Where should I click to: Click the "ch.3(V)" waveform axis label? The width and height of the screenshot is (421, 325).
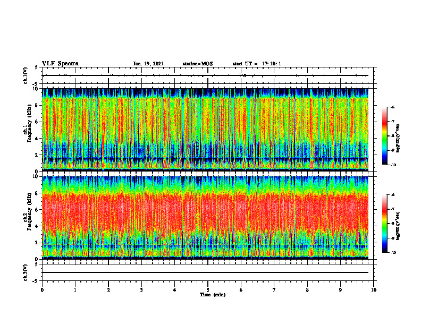coord(26,272)
